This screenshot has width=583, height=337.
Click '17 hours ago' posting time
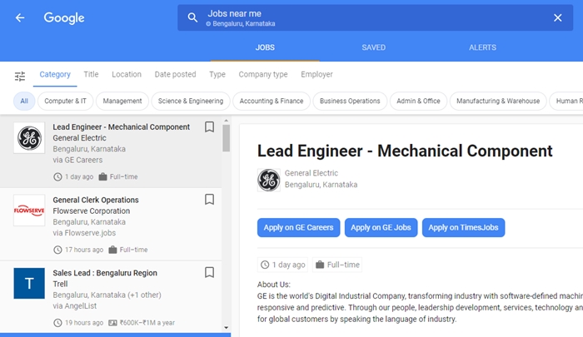pyautogui.click(x=84, y=250)
